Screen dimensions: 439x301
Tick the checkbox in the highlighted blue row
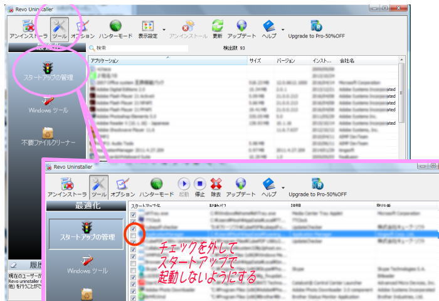click(x=133, y=235)
